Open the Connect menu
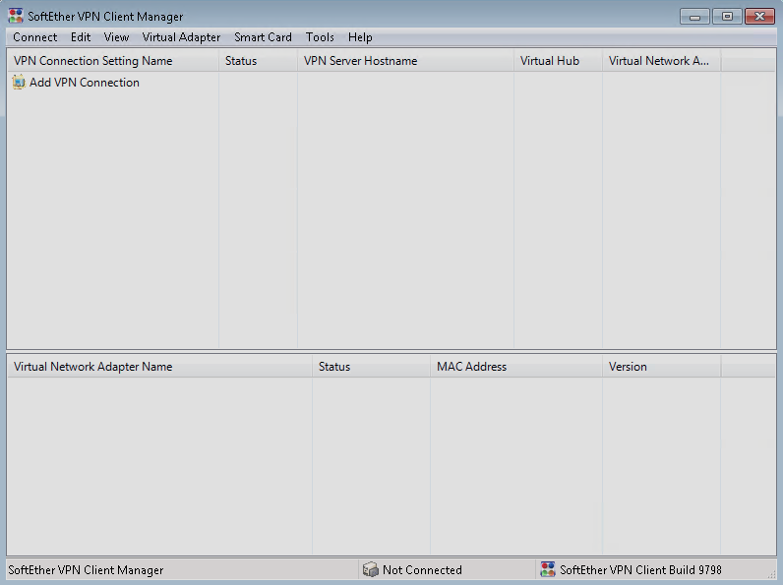The width and height of the screenshot is (783, 585). tap(35, 37)
